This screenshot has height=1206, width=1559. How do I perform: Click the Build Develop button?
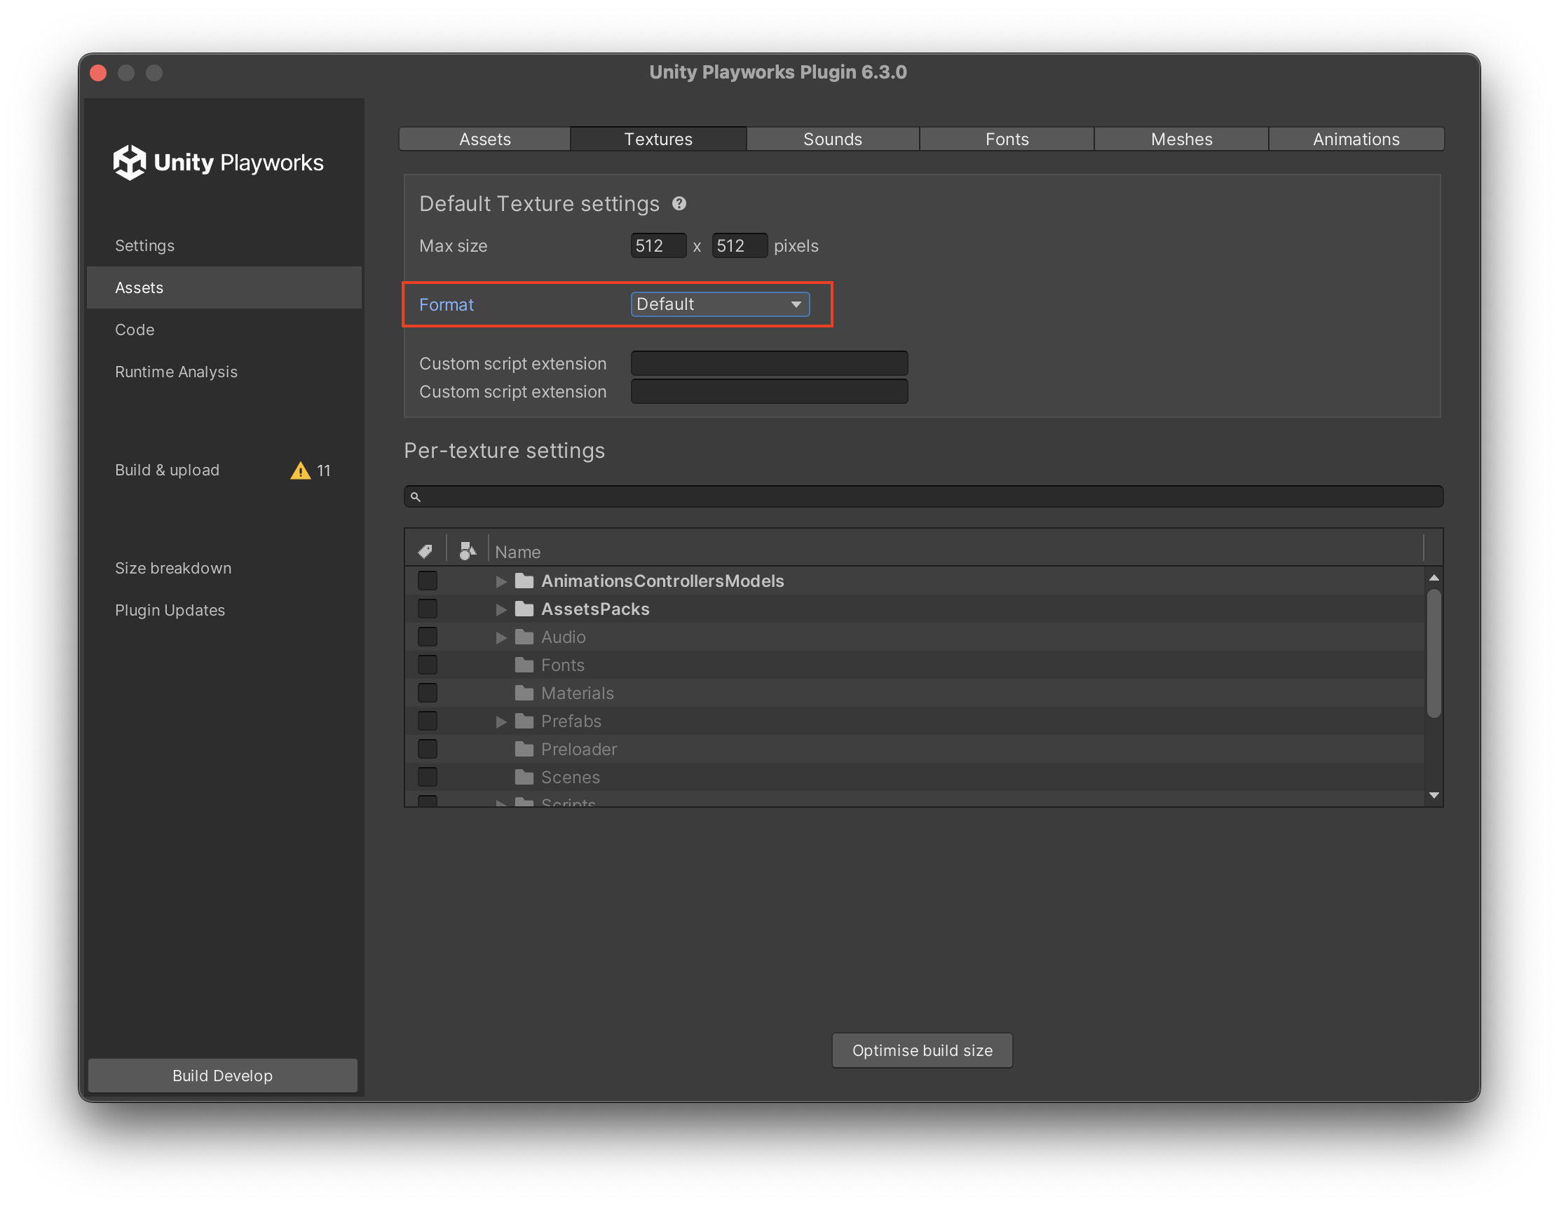coord(223,1076)
